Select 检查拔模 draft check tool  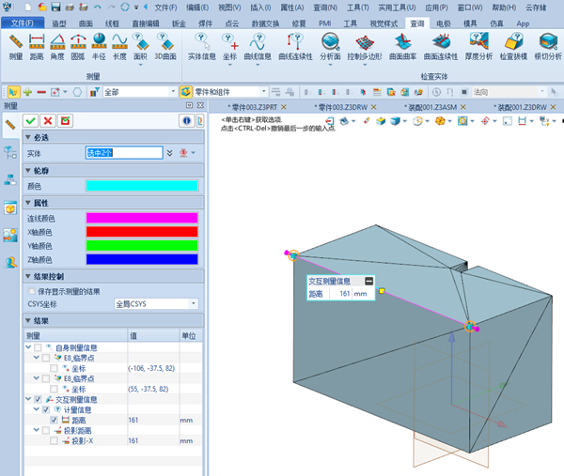pyautogui.click(x=513, y=47)
